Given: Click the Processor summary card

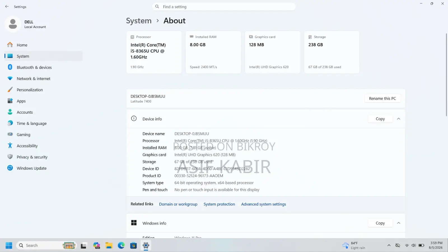Looking at the screenshot, I should (x=154, y=52).
